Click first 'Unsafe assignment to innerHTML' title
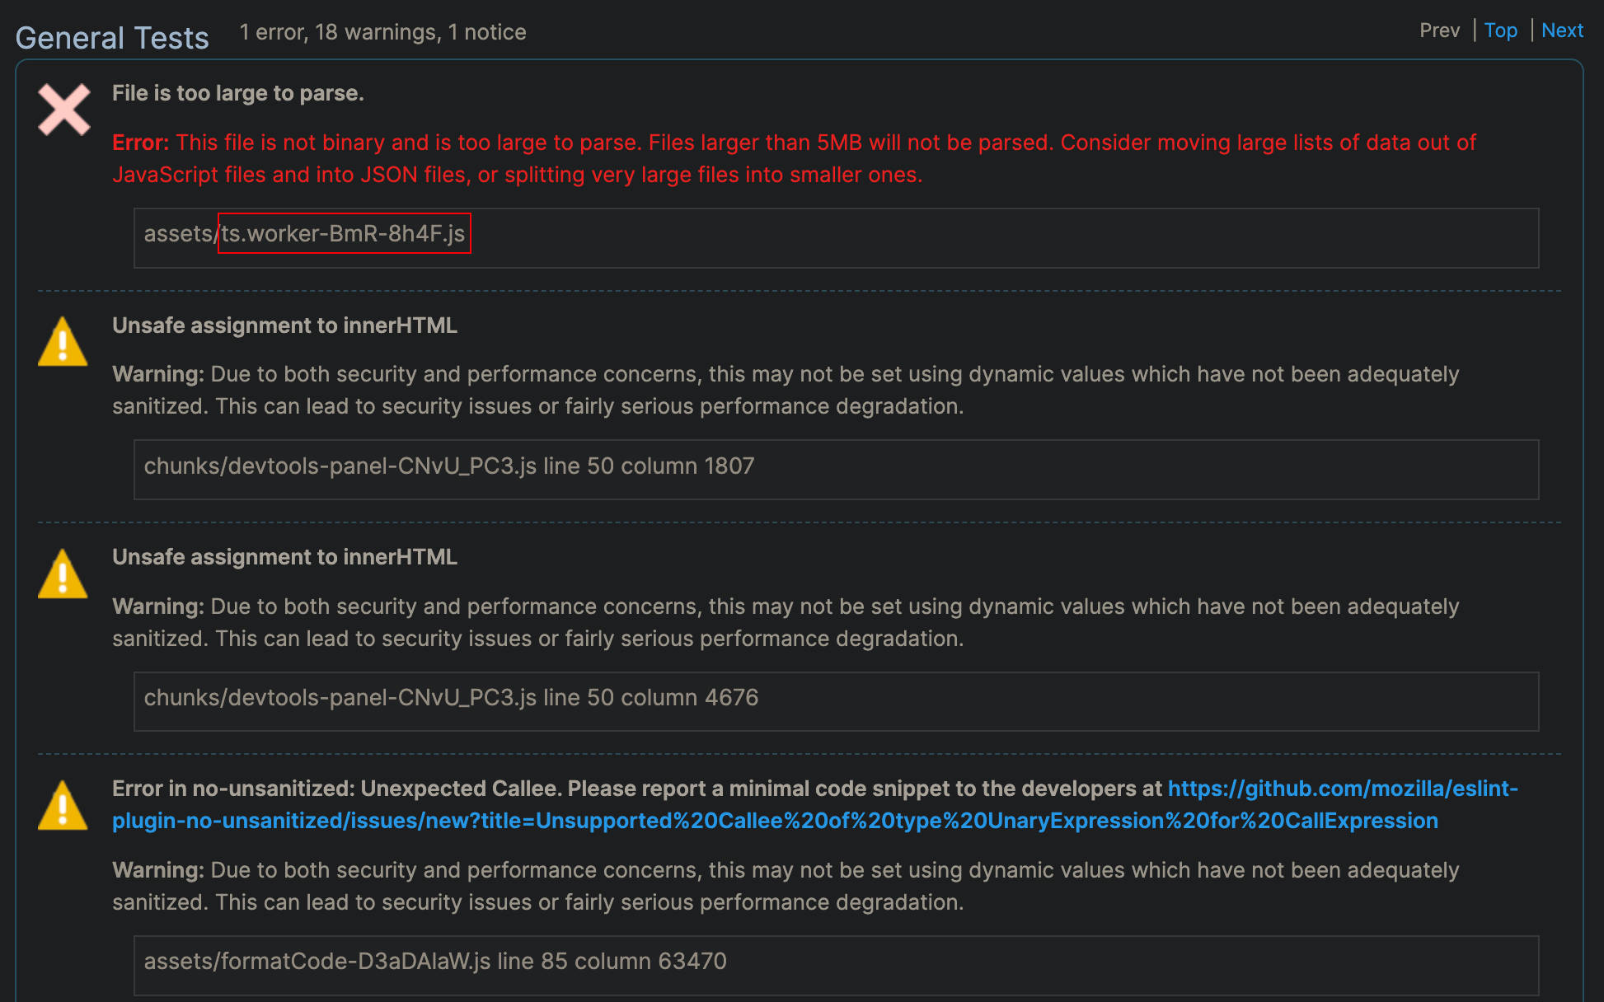The width and height of the screenshot is (1604, 1002). click(284, 325)
